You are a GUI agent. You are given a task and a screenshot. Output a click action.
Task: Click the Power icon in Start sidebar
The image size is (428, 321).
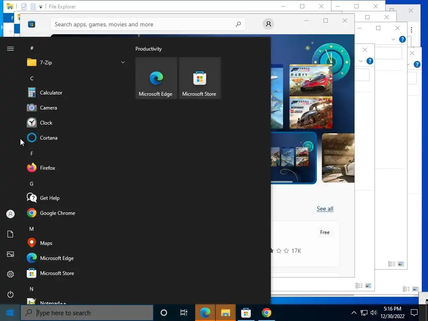(10, 294)
